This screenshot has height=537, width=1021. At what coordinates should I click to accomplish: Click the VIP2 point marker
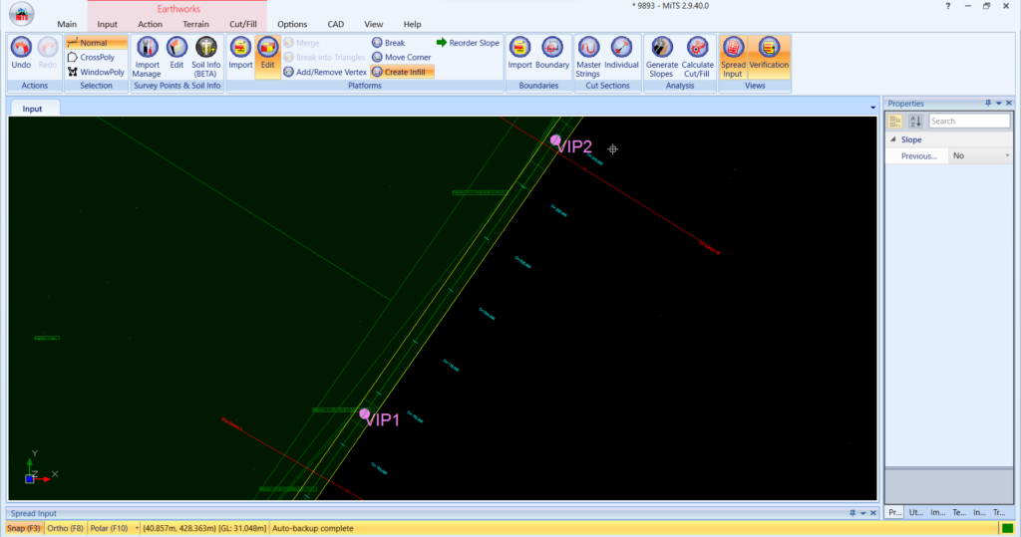555,139
